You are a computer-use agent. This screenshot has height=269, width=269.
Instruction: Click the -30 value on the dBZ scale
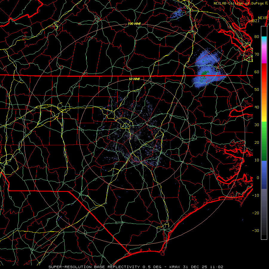tap(256, 230)
